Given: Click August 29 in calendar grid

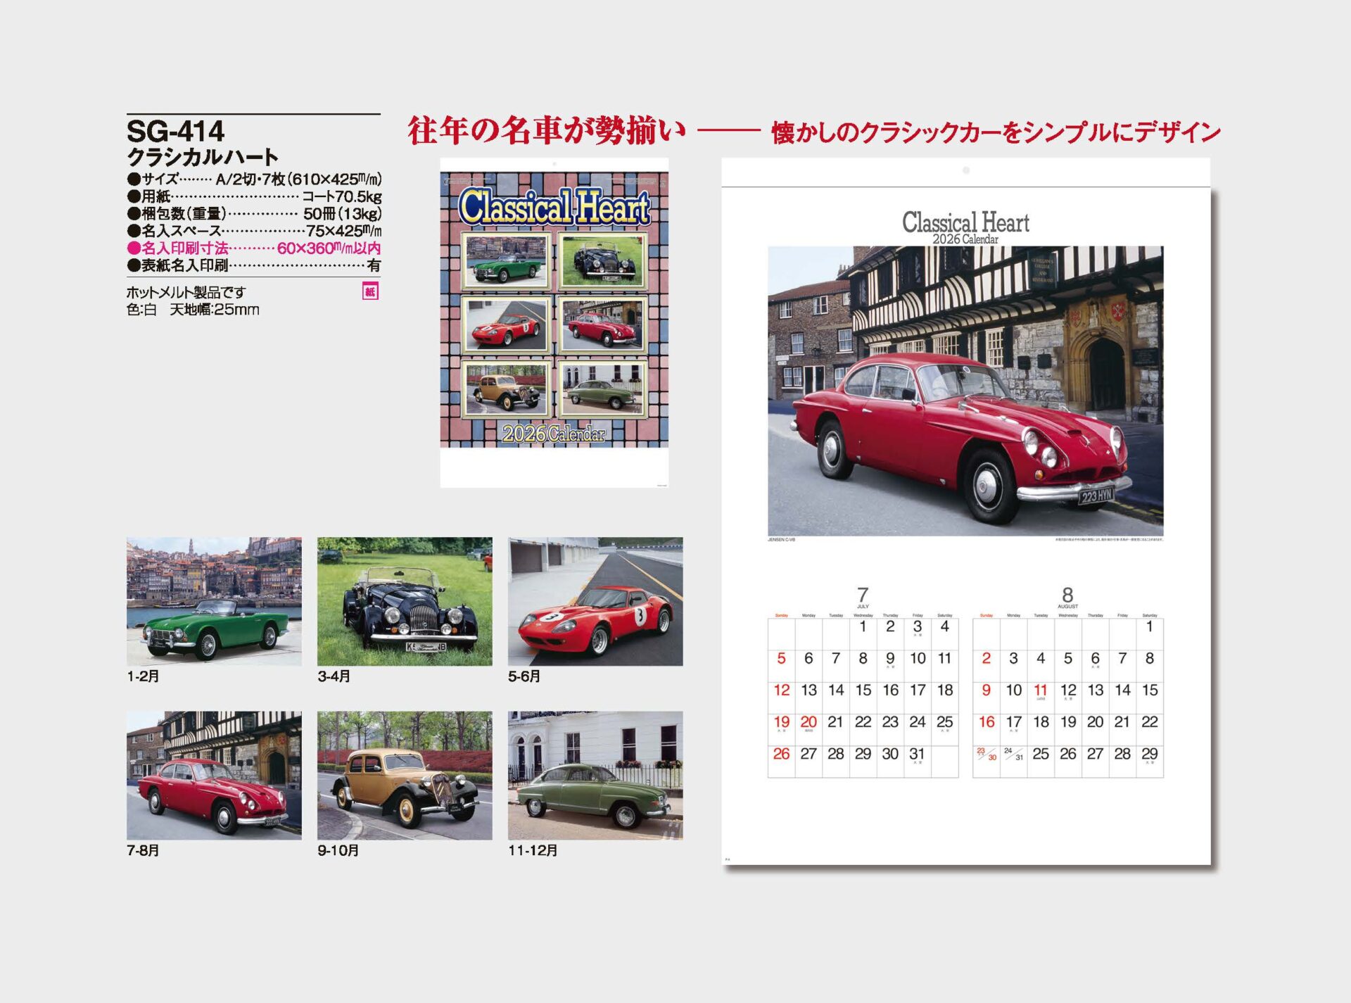Looking at the screenshot, I should point(1150,754).
